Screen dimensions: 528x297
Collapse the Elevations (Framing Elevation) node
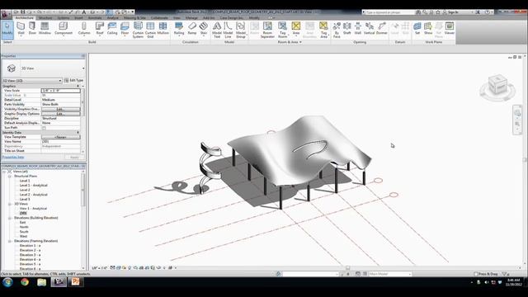[x=10, y=241]
